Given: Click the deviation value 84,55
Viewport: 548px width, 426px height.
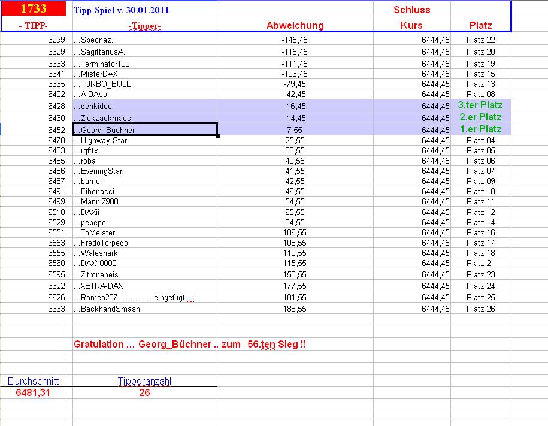Looking at the screenshot, I should click(295, 222).
